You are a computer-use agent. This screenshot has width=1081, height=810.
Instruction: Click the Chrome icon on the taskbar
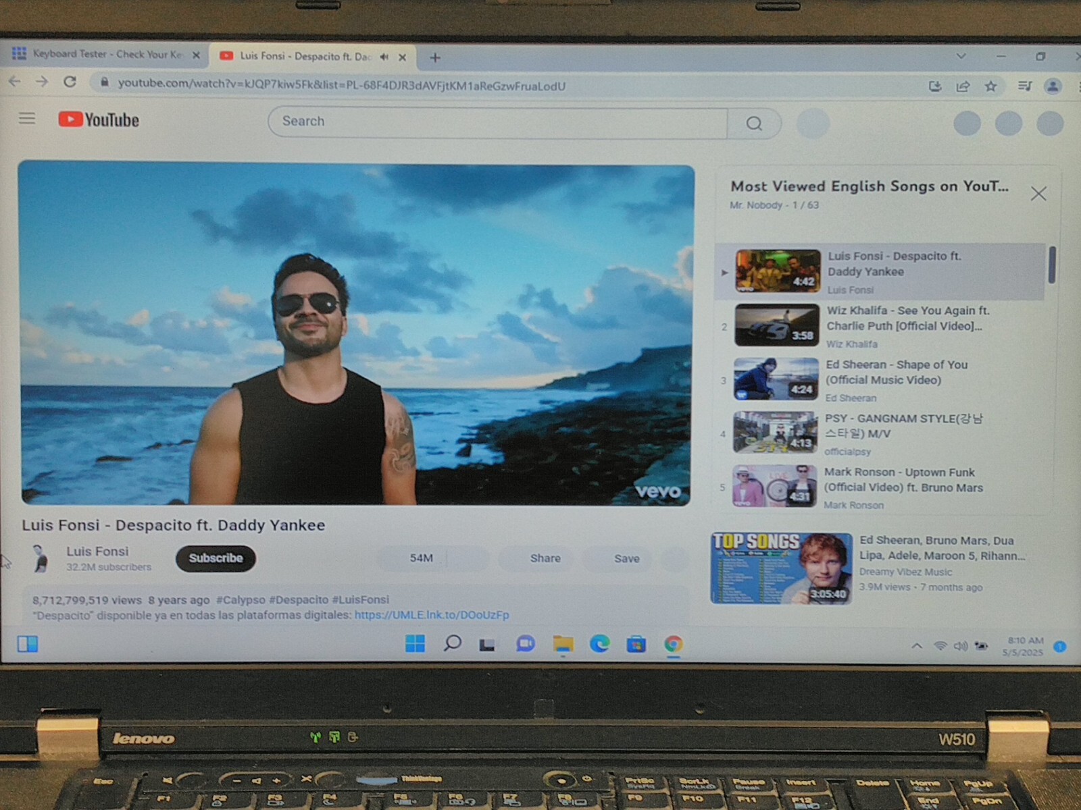point(673,645)
